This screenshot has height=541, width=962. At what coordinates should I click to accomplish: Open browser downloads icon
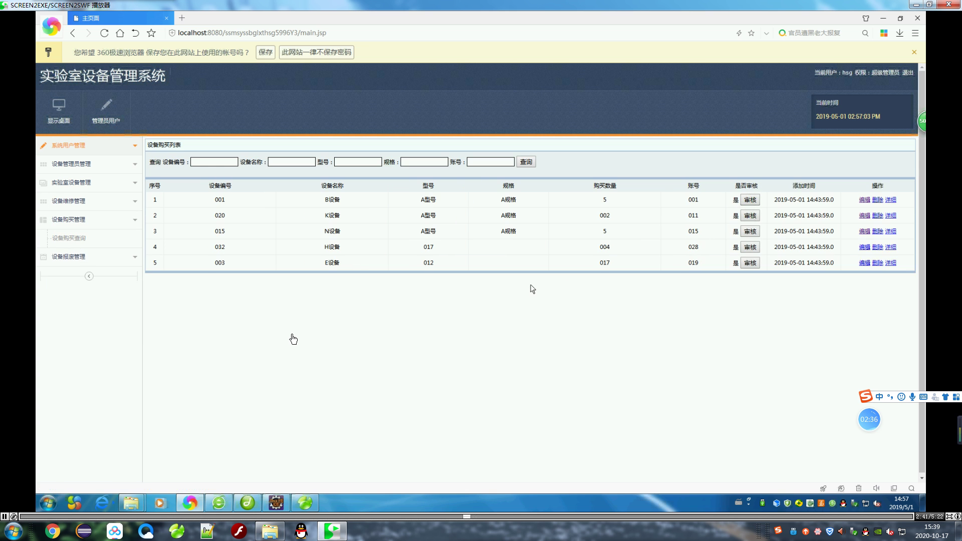(x=900, y=33)
